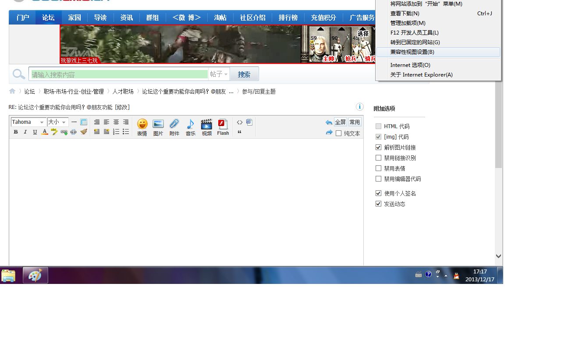Click the video (视频) icon
Image resolution: width=561 pixels, height=350 pixels.
pos(206,126)
